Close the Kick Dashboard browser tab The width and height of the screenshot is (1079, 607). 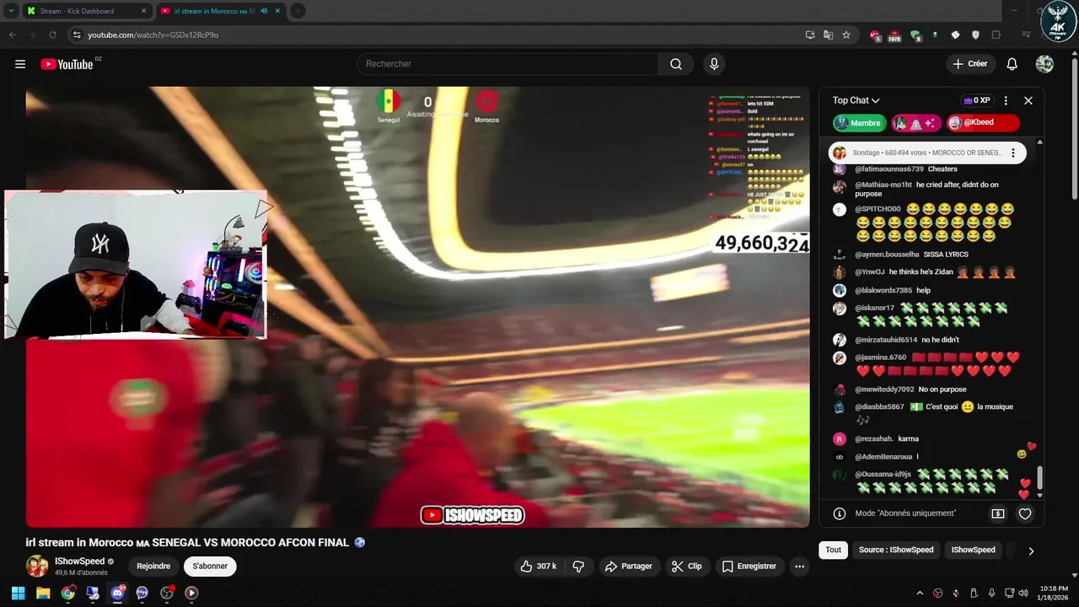(x=143, y=11)
